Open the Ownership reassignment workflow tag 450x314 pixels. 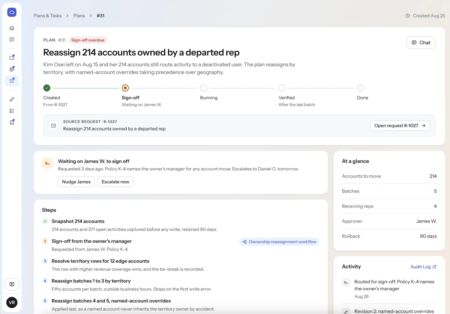click(279, 242)
